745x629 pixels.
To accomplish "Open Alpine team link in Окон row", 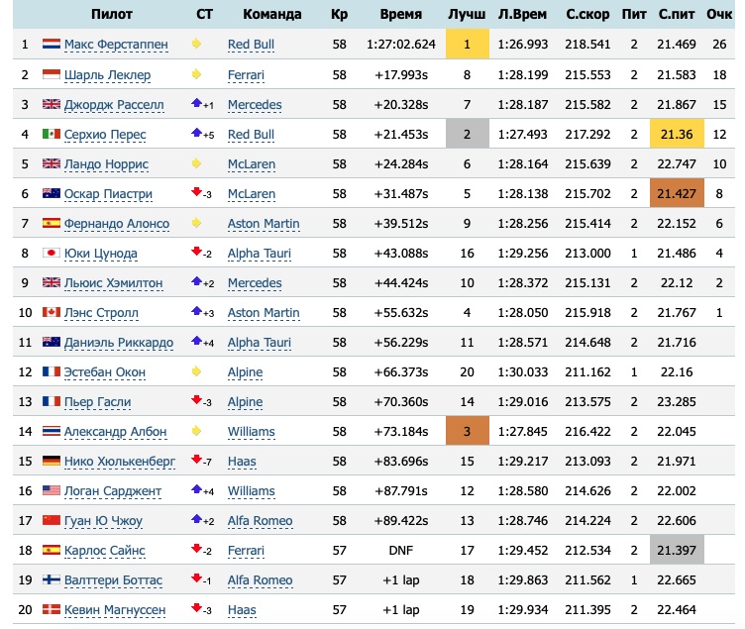I will tap(245, 372).
